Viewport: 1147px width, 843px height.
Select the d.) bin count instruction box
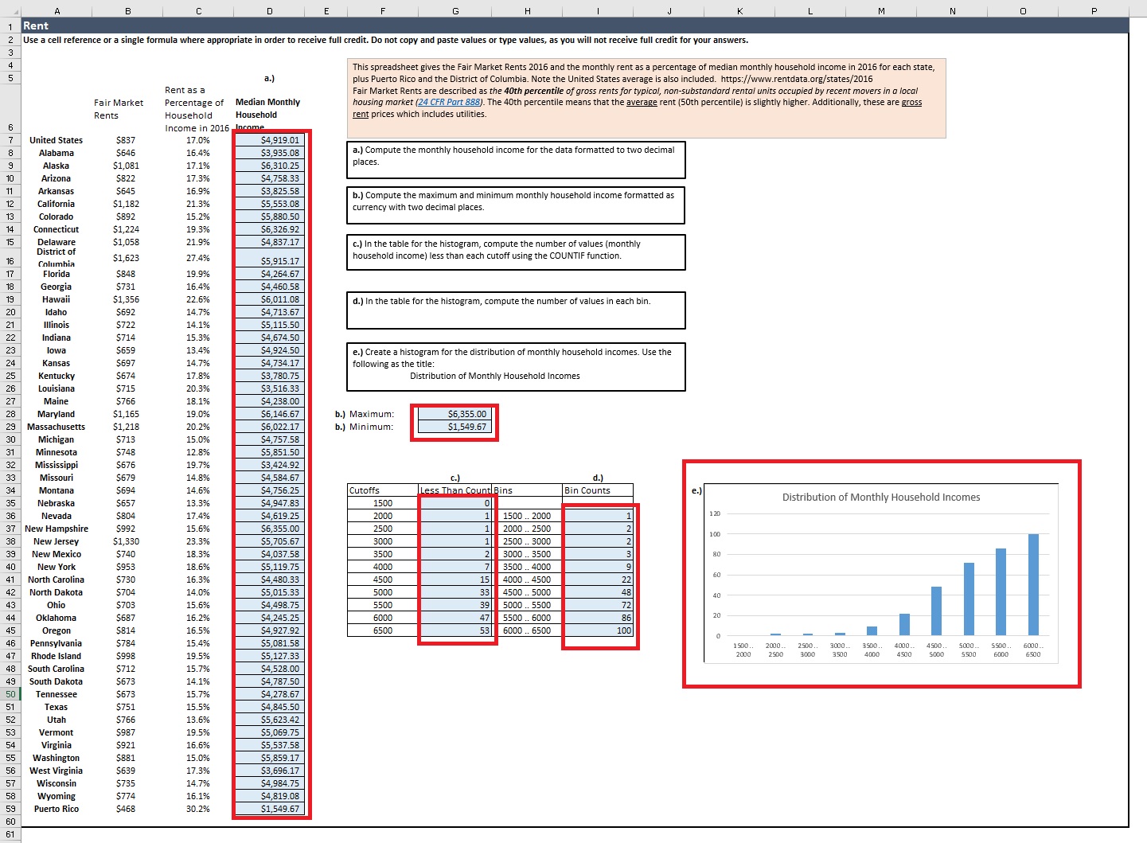[516, 310]
